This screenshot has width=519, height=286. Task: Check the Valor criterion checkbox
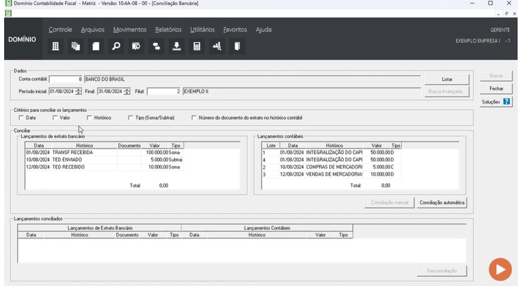(55, 118)
